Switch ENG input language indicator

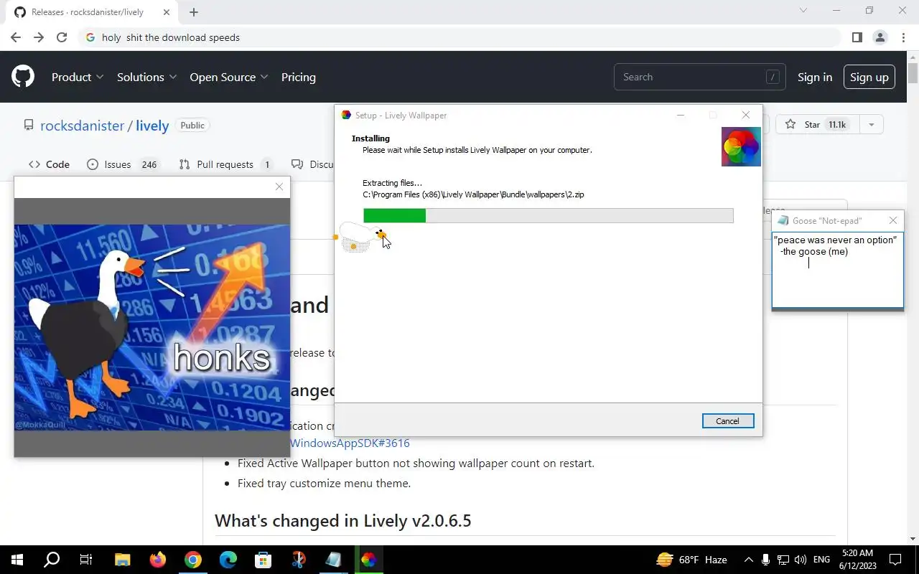click(822, 560)
